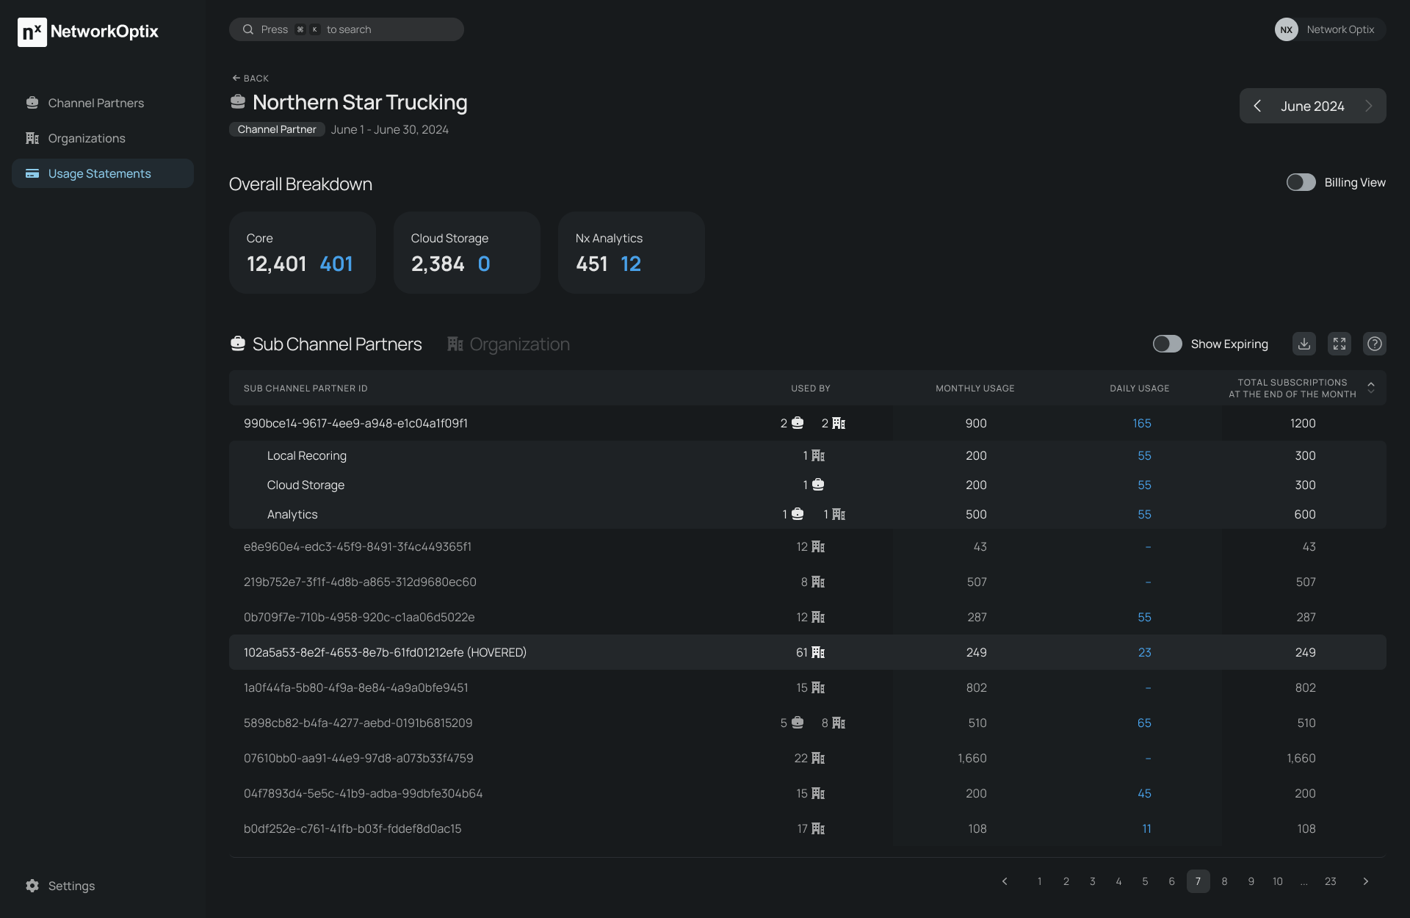Click briefcase icon in row 5898cb82
1410x918 pixels.
point(798,723)
